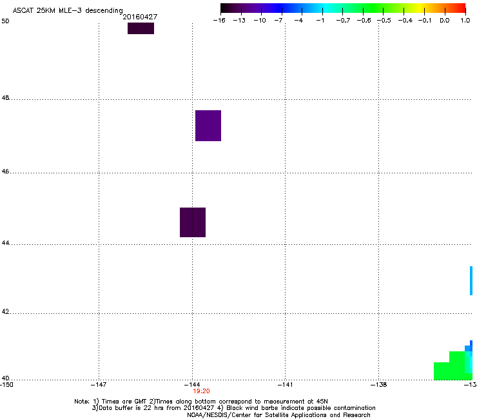Screen dimensions: 477x419
Task: Click the longitude -141 axis label
Action: (285, 385)
